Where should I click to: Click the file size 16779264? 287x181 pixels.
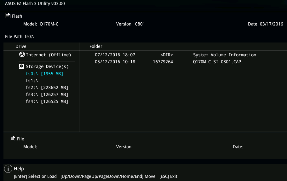(x=163, y=62)
